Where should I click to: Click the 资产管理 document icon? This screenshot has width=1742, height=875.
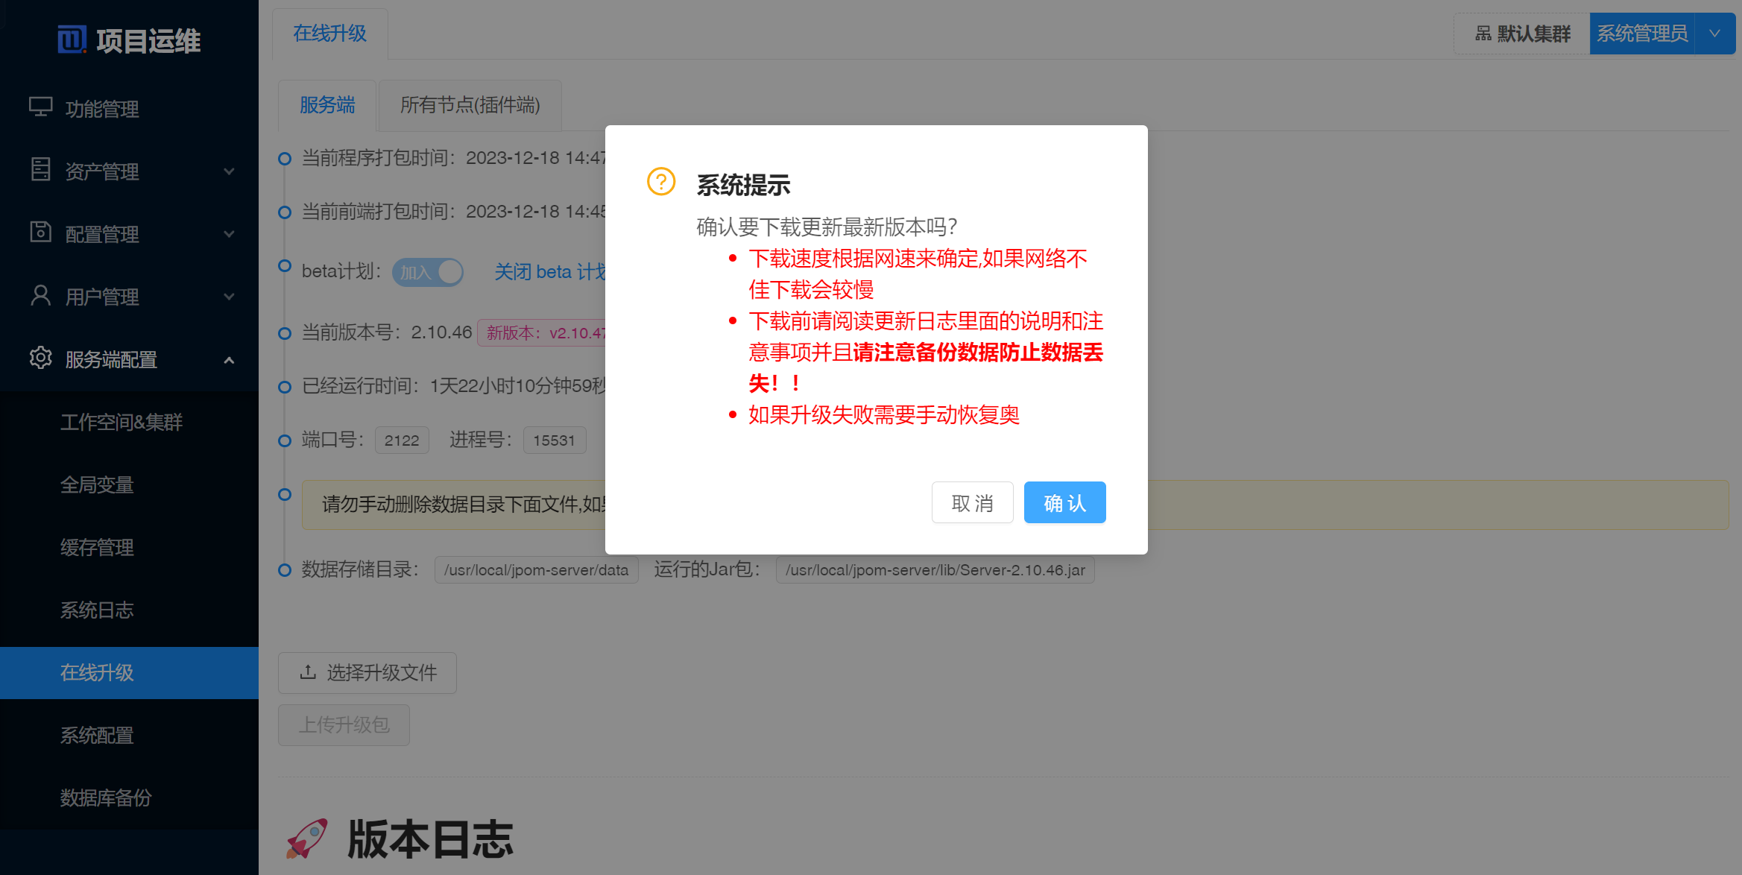pyautogui.click(x=40, y=171)
